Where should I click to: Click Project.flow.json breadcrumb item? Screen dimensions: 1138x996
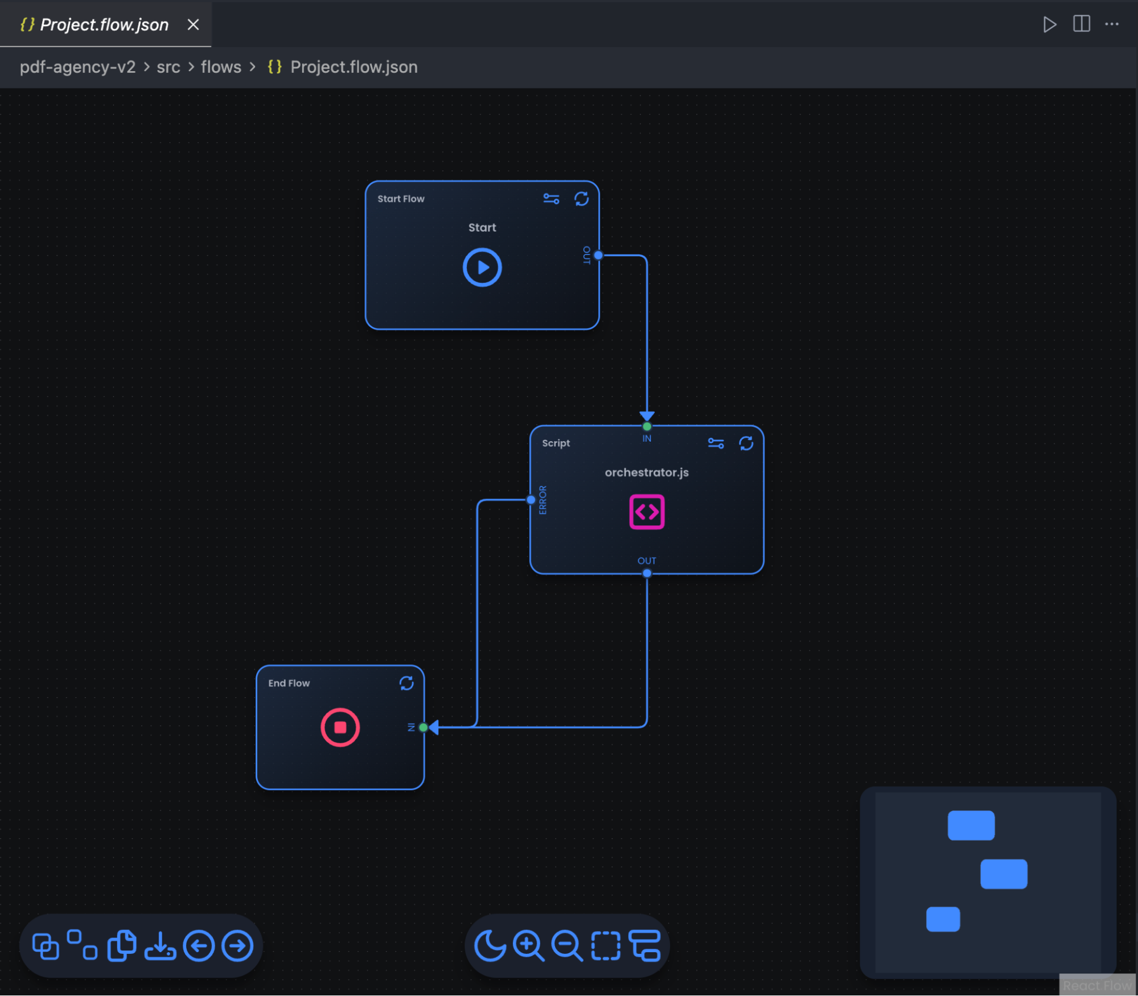[343, 67]
